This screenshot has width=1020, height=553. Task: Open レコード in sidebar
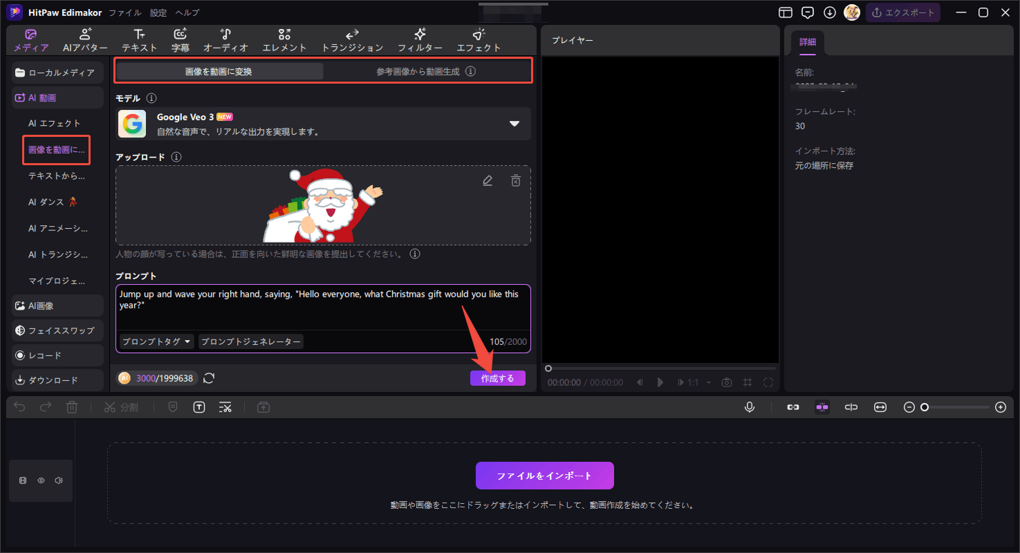coord(58,355)
